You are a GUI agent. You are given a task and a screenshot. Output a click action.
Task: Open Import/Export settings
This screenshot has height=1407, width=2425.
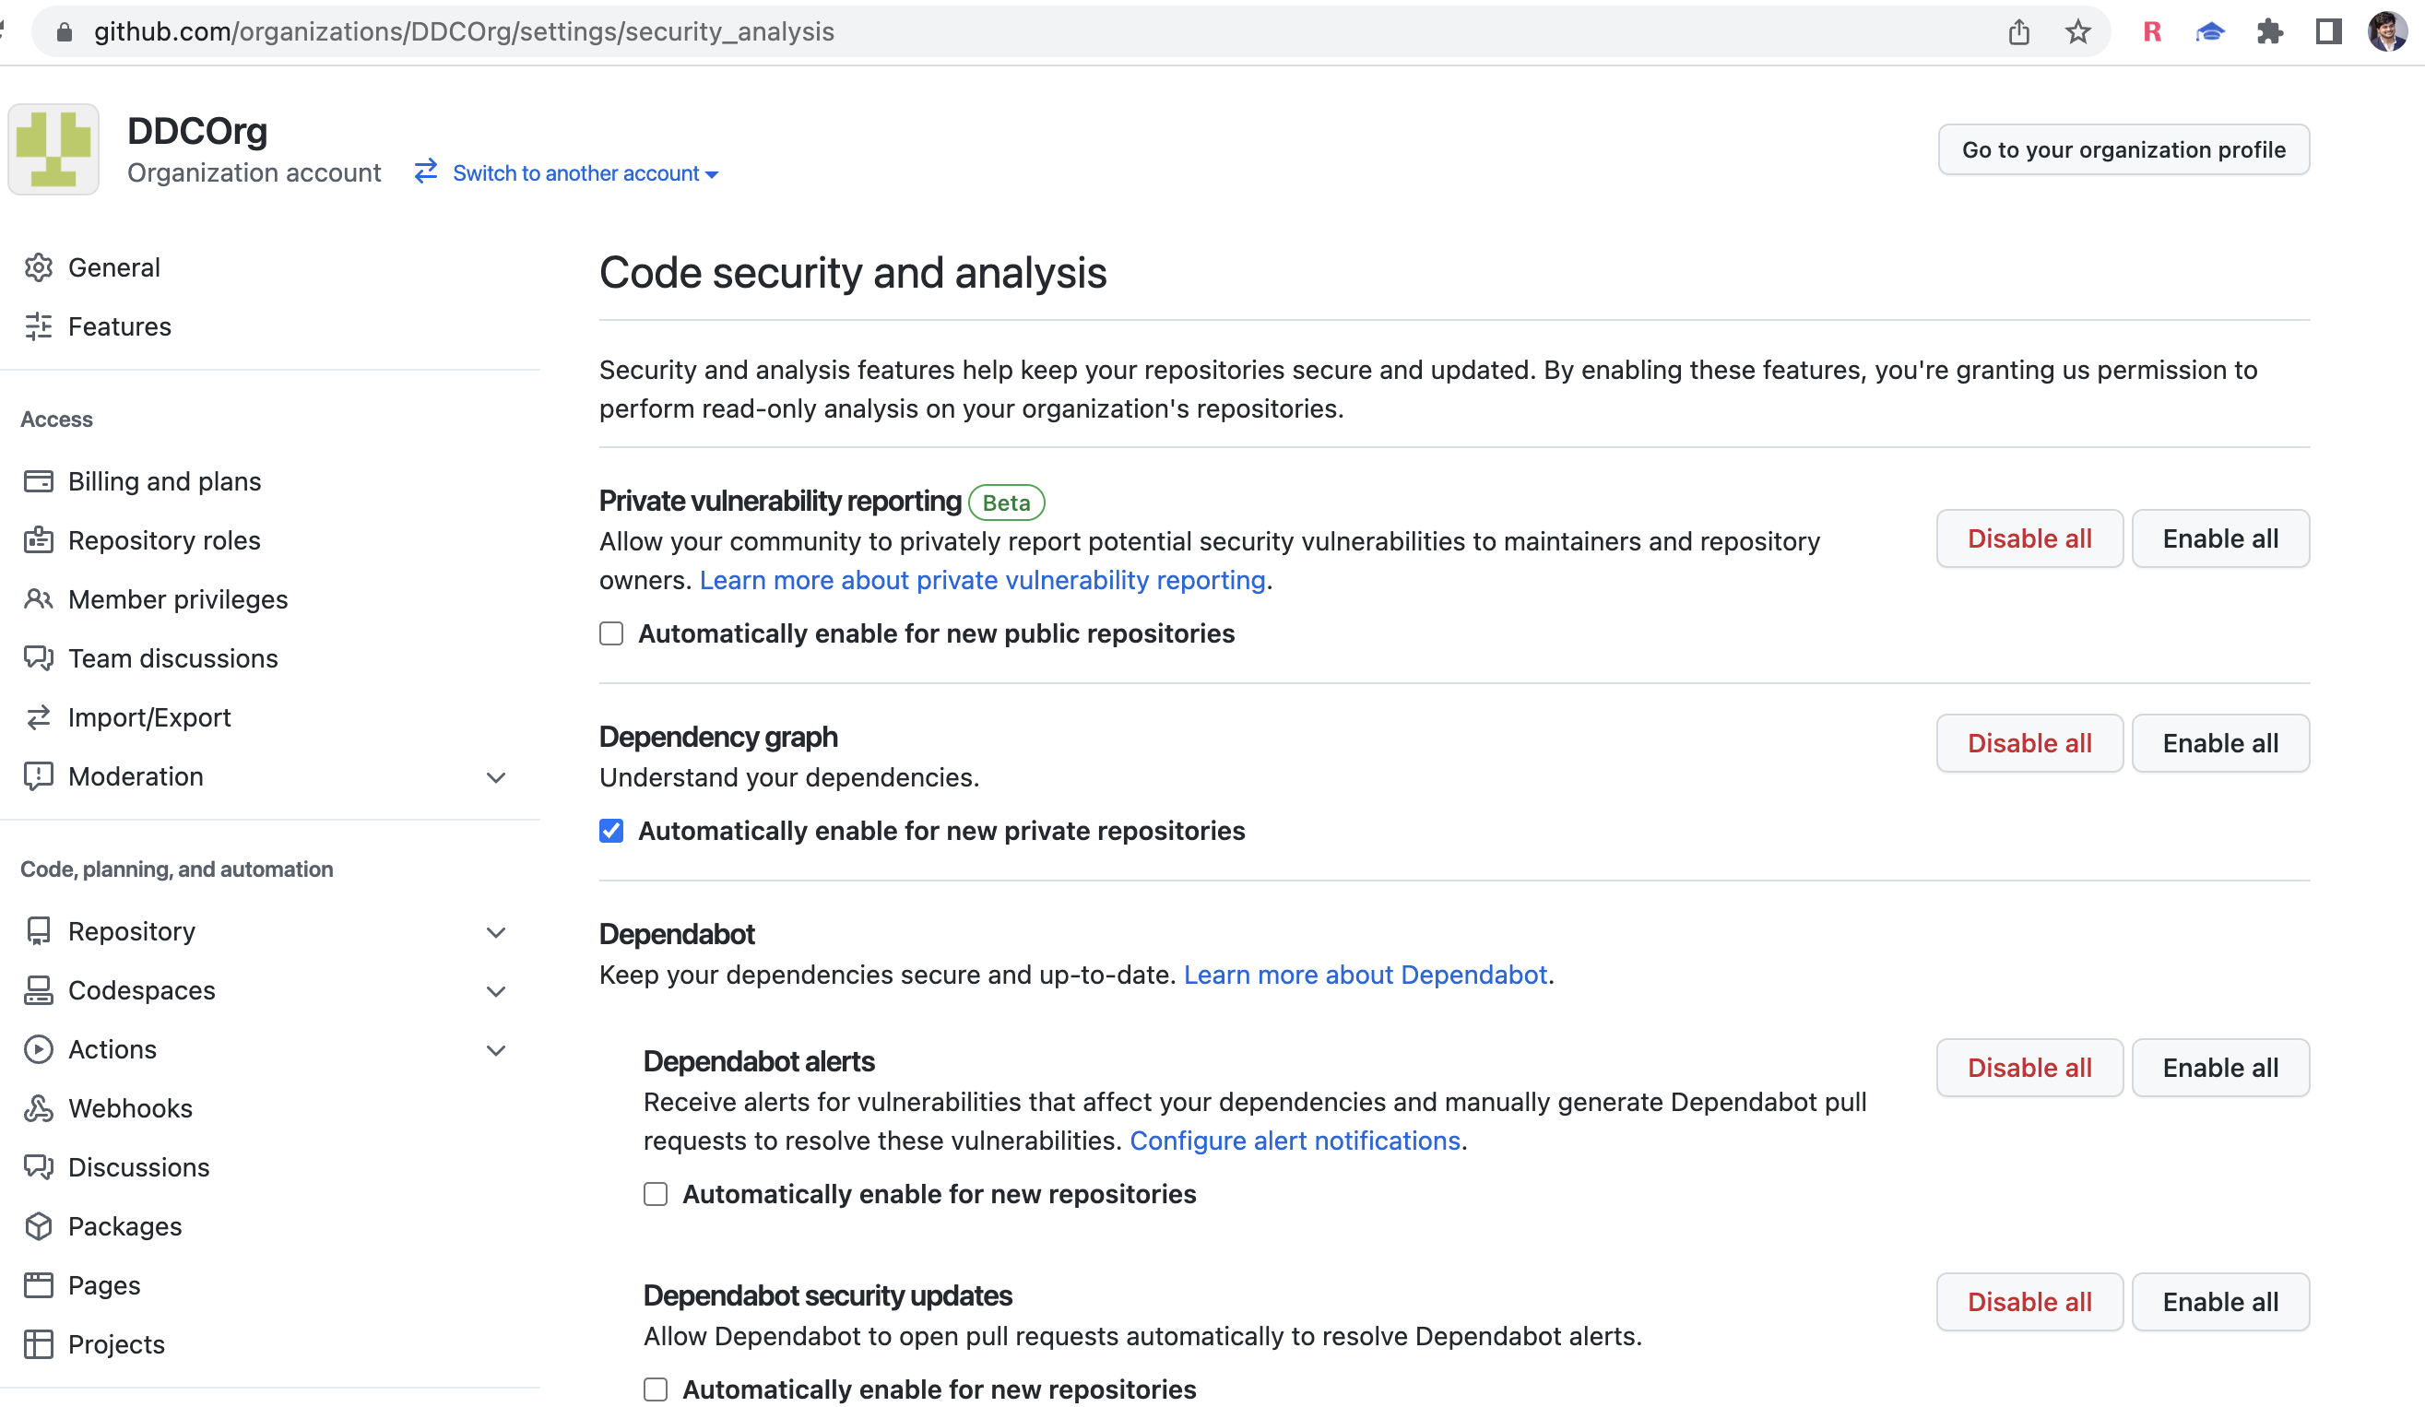tap(149, 717)
